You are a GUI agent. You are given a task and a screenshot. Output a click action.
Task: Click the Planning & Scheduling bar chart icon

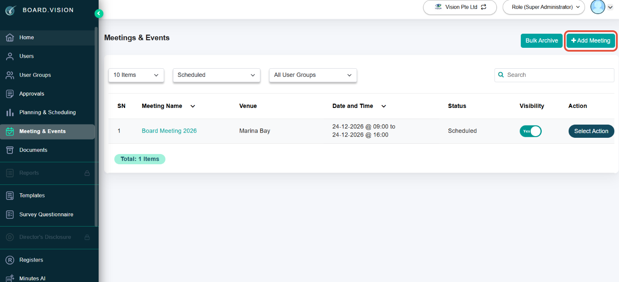(x=10, y=113)
